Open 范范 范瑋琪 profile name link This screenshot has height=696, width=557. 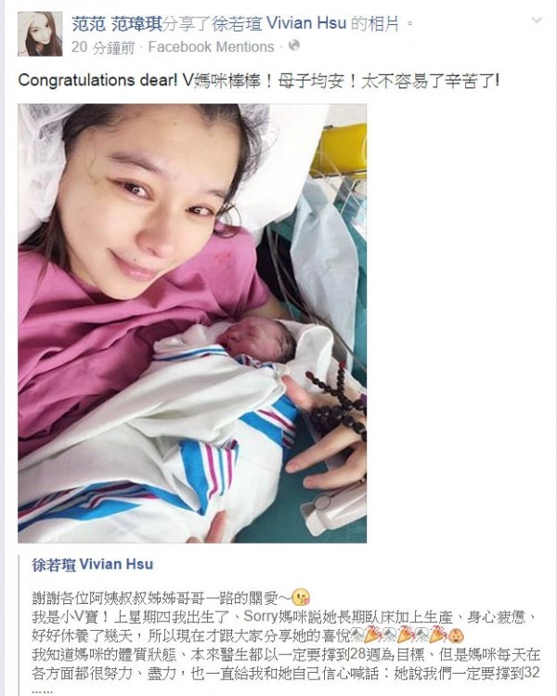click(x=117, y=23)
